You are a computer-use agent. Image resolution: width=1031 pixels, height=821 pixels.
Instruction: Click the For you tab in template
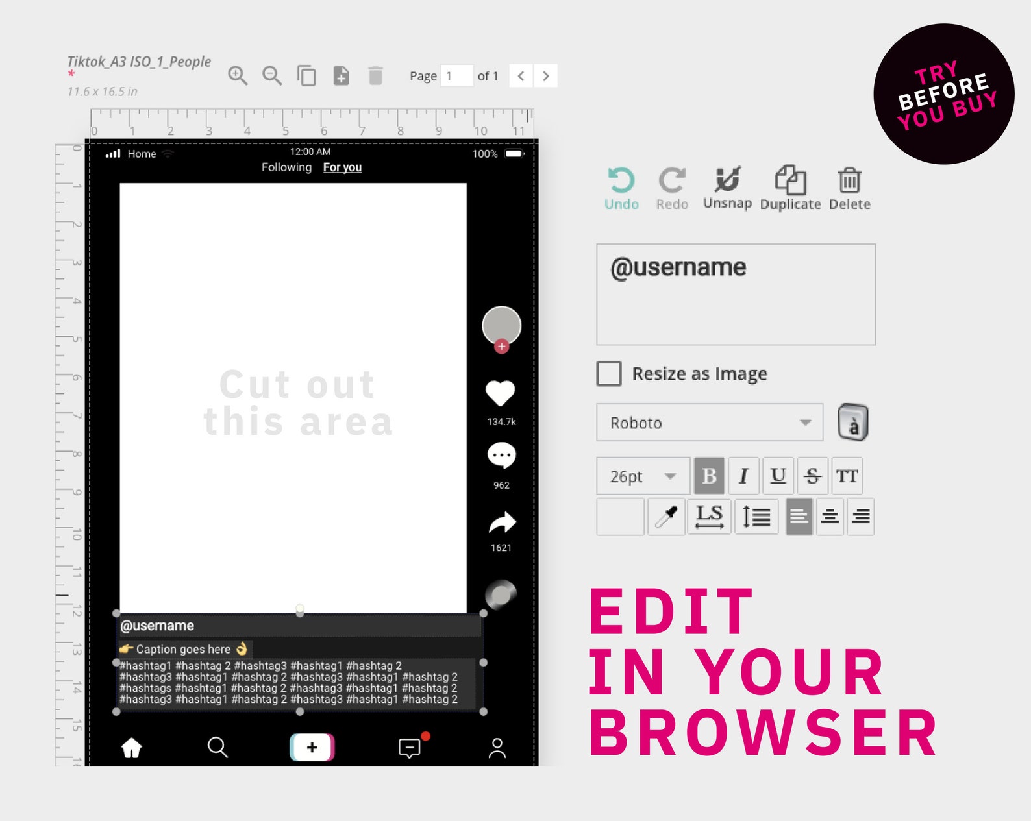coord(342,167)
